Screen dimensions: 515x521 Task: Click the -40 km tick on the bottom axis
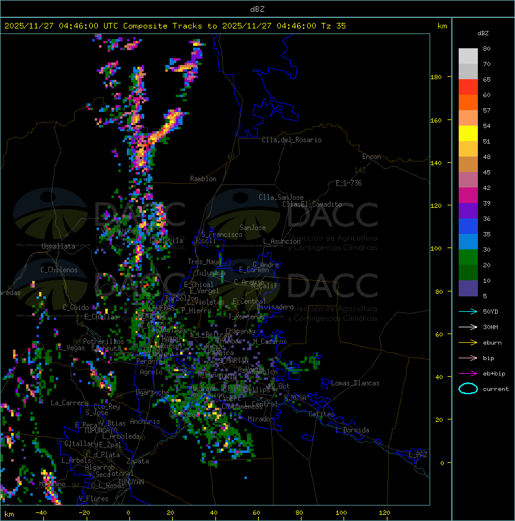click(41, 513)
